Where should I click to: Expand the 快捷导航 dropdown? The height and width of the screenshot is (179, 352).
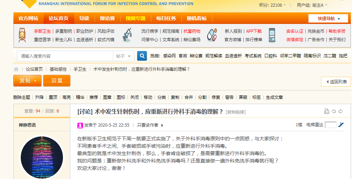pos(328,18)
